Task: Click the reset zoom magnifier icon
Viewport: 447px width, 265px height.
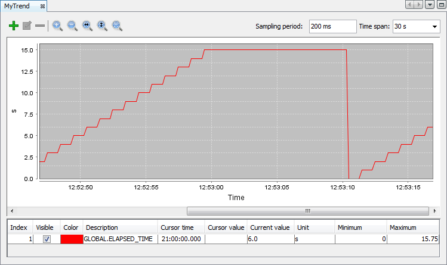Action: [117, 26]
